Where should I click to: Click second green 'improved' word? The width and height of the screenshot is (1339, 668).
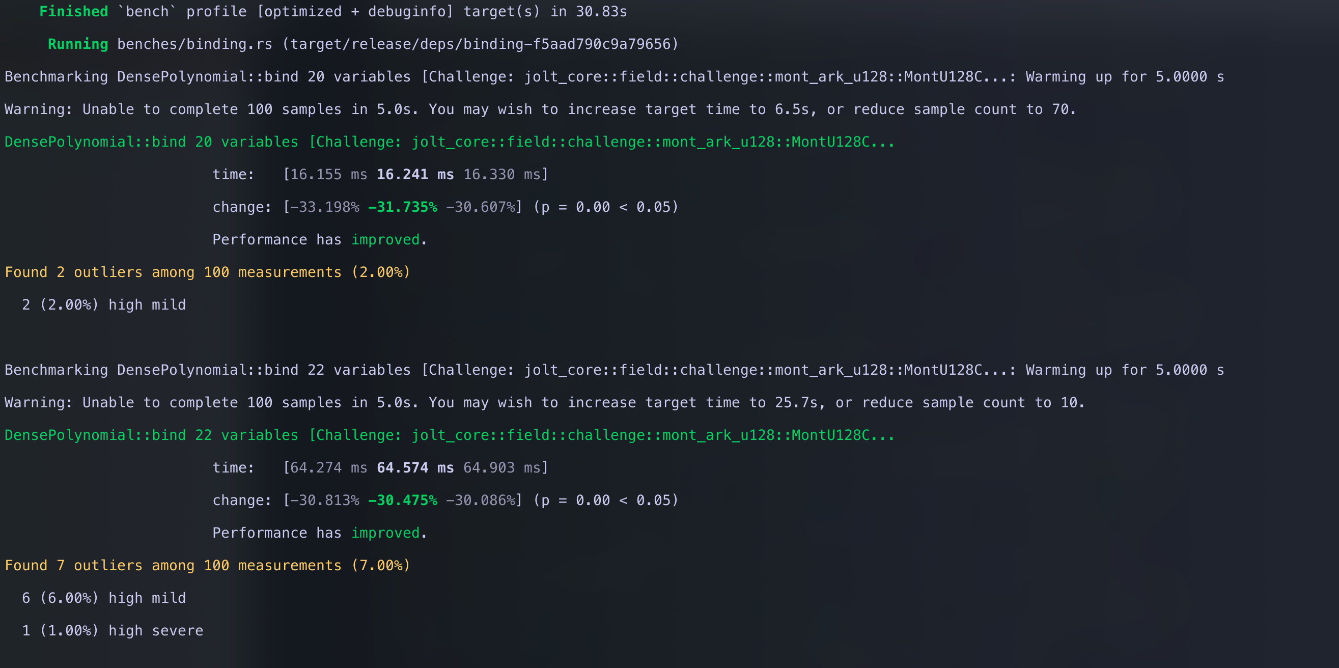pyautogui.click(x=385, y=533)
